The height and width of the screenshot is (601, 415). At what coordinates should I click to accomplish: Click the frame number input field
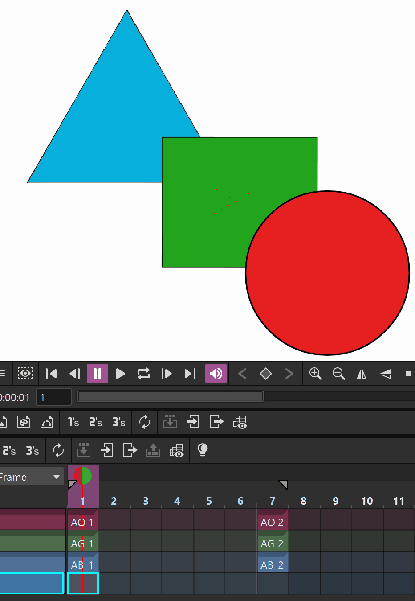point(54,397)
